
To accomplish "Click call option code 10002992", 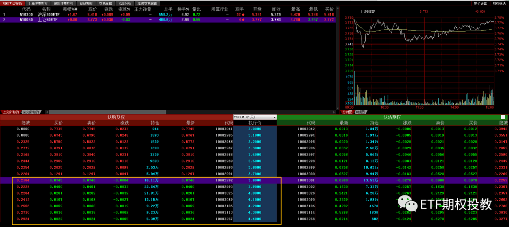I will (x=225, y=180).
